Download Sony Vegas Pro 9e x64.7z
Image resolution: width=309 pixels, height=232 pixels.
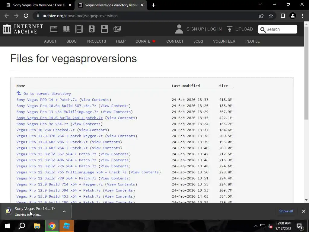pyautogui.click(x=42, y=124)
